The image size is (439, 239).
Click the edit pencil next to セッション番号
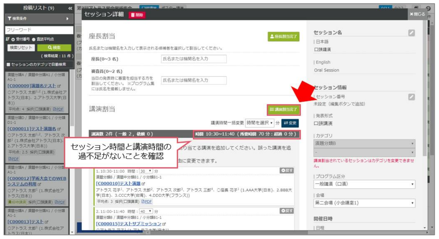[x=412, y=97]
